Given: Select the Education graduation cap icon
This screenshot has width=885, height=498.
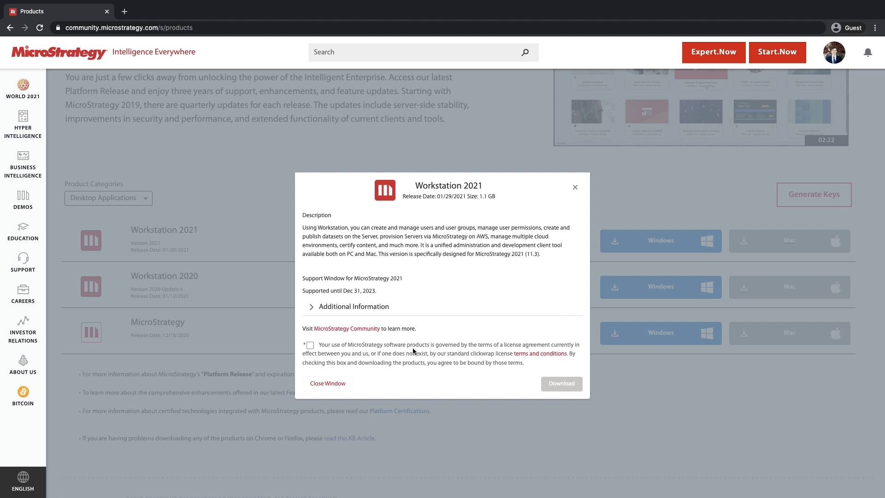Looking at the screenshot, I should pyautogui.click(x=23, y=227).
